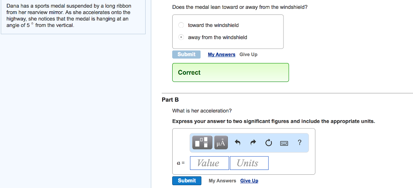
Task: Reset the answer box with circular arrow
Action: point(269,143)
